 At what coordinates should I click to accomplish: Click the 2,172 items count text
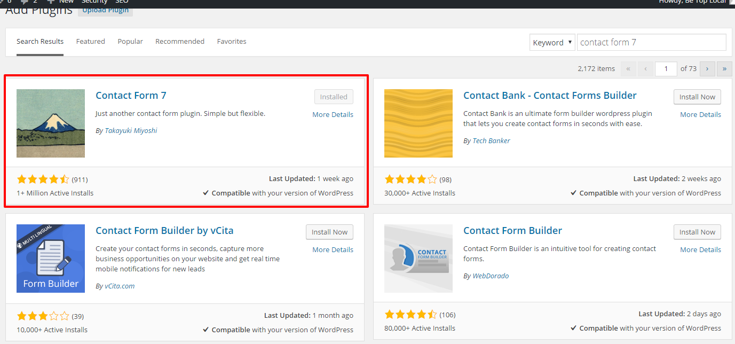[596, 69]
